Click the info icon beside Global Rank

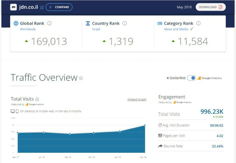coord(49,23)
